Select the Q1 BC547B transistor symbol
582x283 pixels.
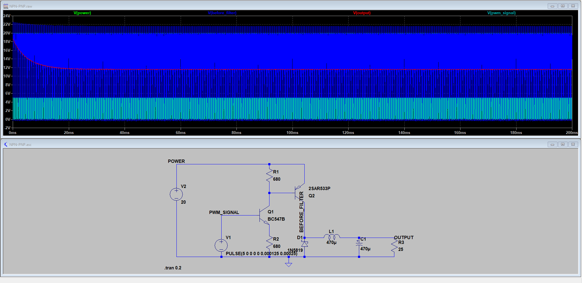click(x=264, y=215)
